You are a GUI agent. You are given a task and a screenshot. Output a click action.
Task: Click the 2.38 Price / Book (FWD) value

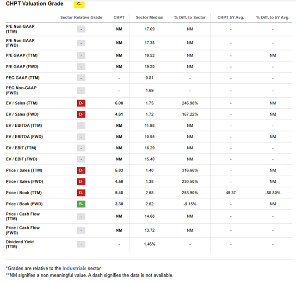tap(119, 204)
